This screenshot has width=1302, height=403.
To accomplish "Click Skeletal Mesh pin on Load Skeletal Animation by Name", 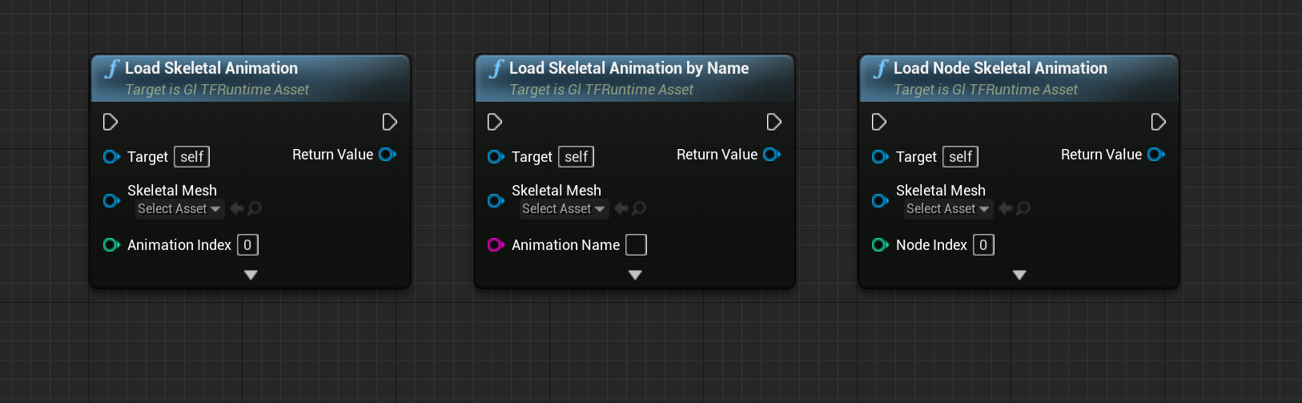I will point(496,200).
